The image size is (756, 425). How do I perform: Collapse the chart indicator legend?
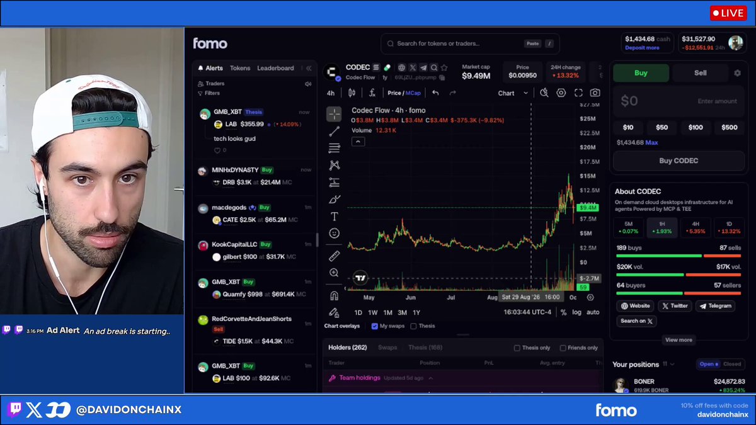[x=358, y=142]
